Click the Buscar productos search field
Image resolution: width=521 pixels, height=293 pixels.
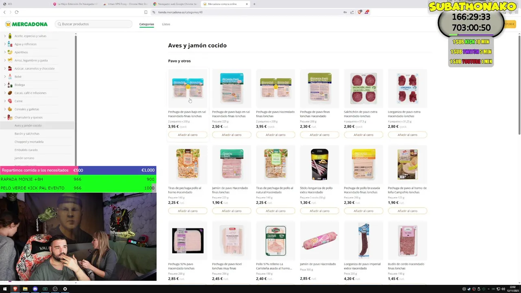(94, 24)
